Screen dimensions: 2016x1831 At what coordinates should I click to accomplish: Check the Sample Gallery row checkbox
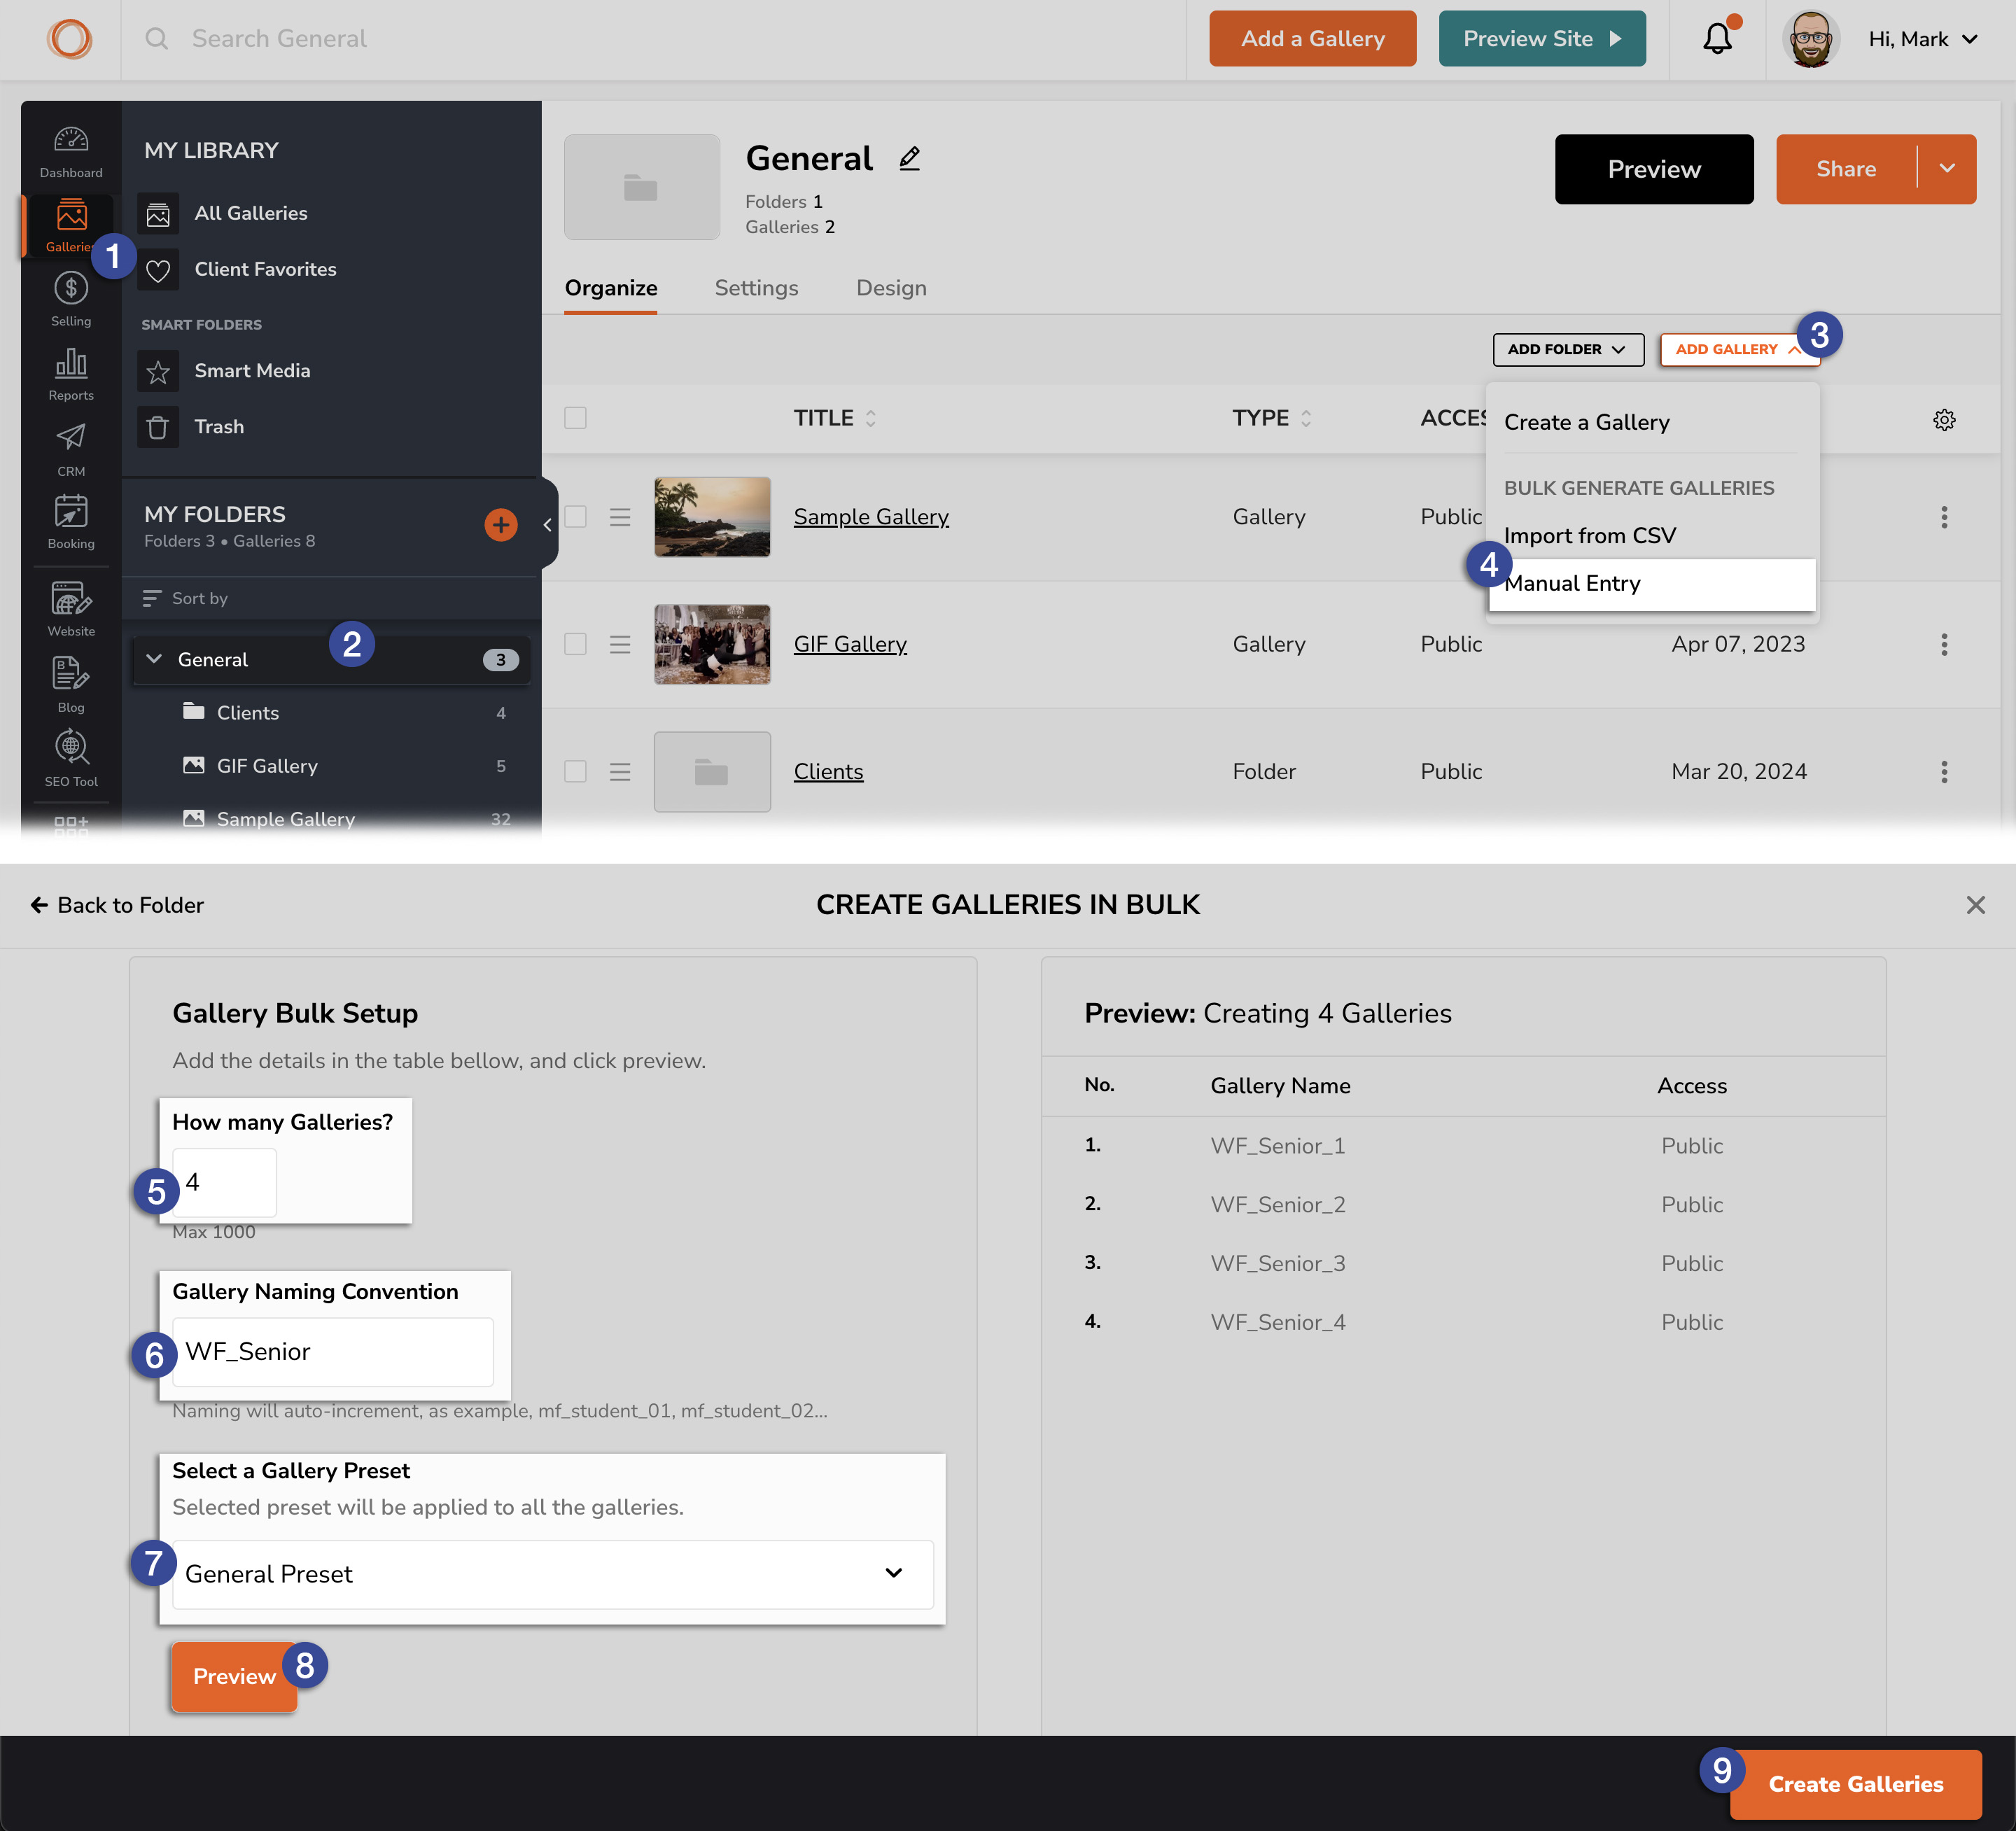point(575,517)
